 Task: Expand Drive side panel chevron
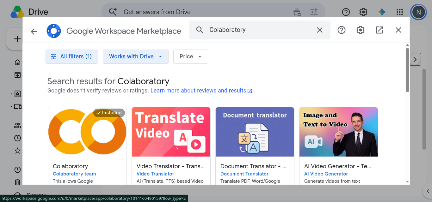click(x=427, y=191)
